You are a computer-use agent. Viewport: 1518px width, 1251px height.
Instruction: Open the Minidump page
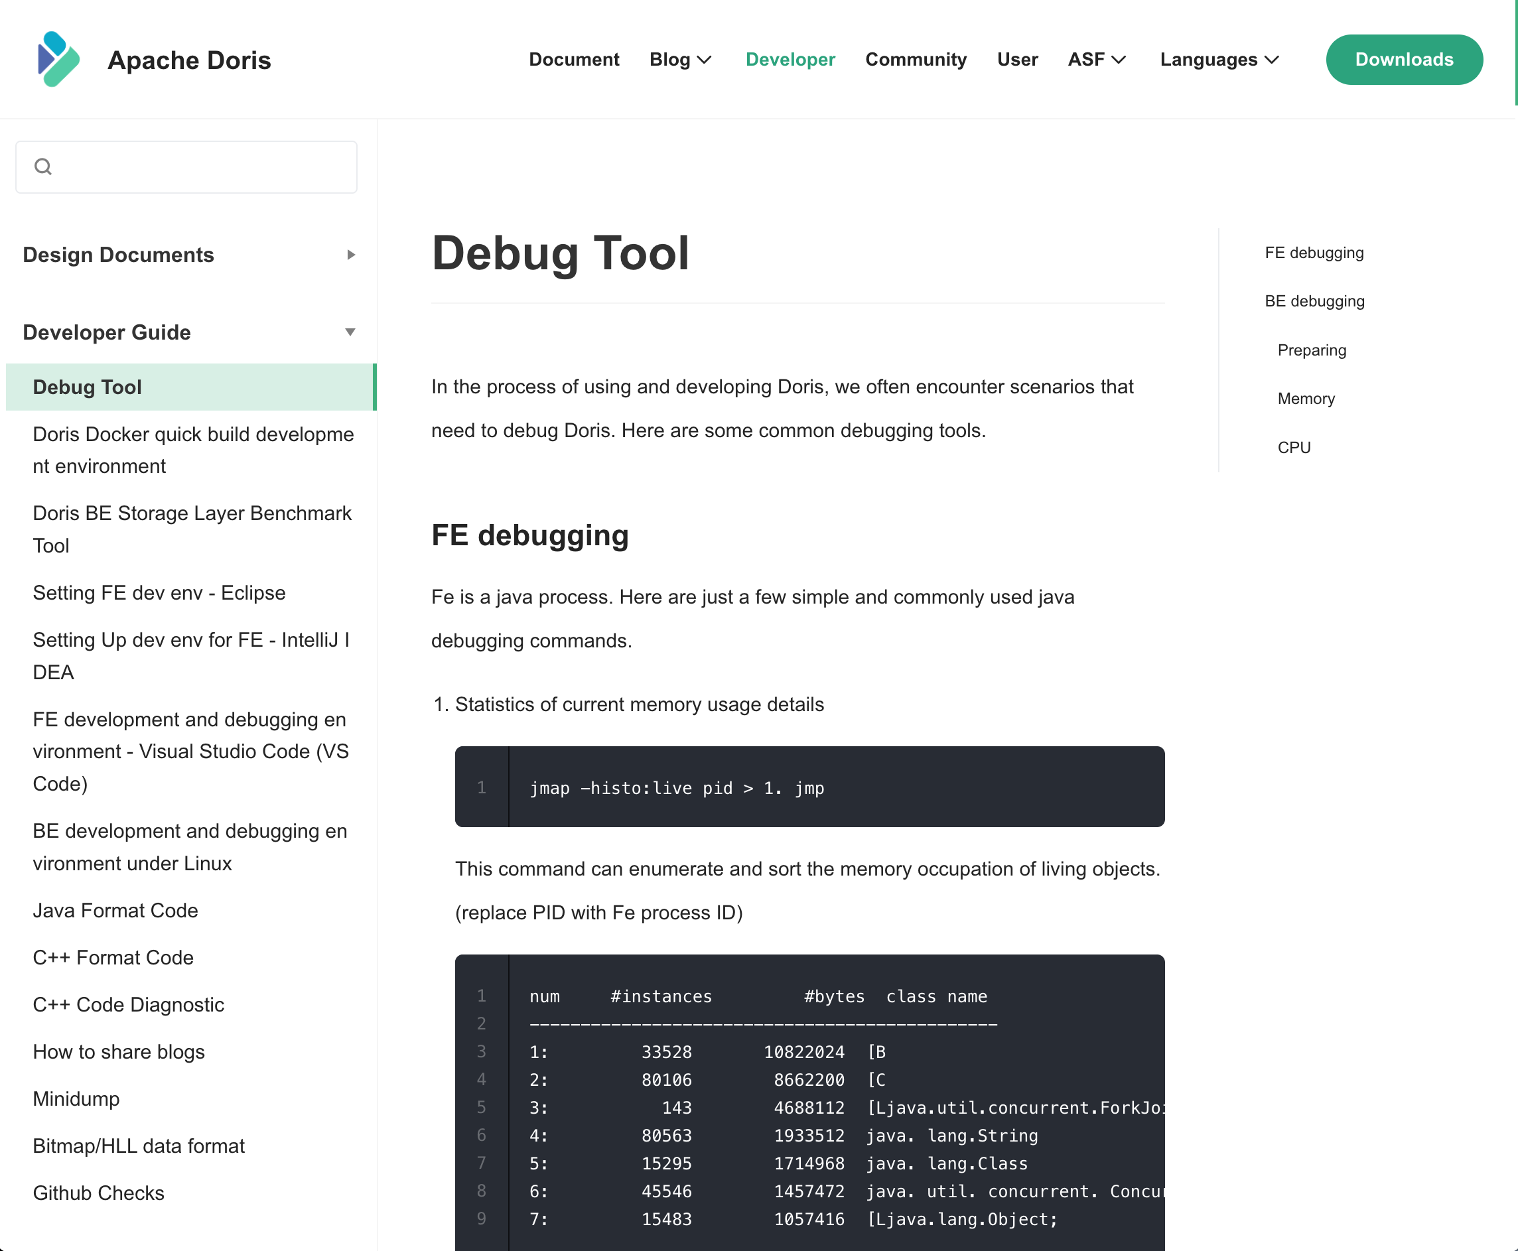[76, 1099]
